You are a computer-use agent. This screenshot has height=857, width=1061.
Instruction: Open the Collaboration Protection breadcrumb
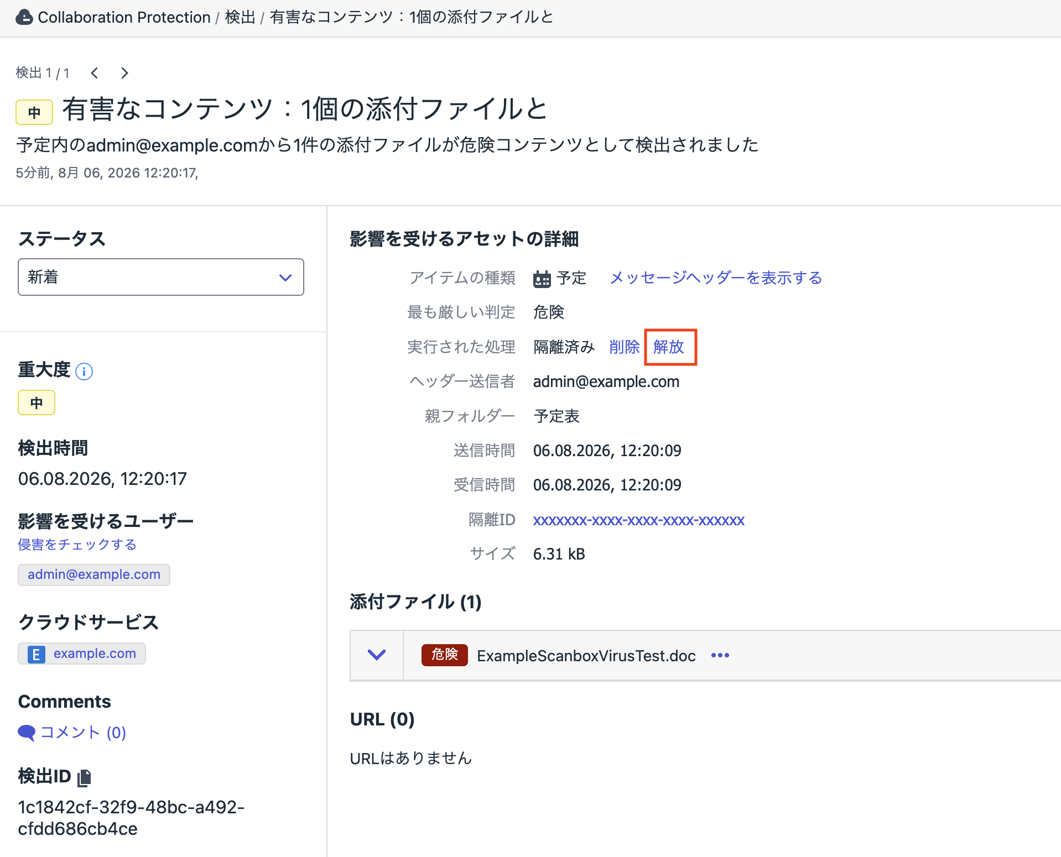pyautogui.click(x=124, y=17)
